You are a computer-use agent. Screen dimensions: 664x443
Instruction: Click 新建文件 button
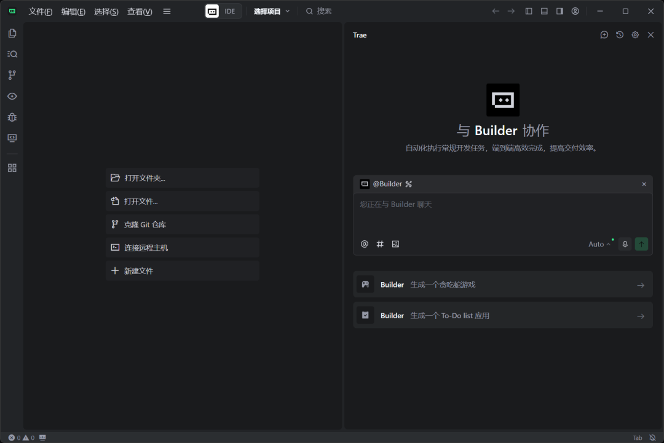183,271
